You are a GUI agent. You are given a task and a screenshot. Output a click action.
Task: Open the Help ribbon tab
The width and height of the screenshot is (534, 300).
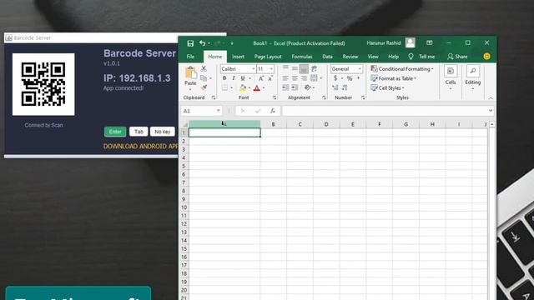[x=393, y=57]
